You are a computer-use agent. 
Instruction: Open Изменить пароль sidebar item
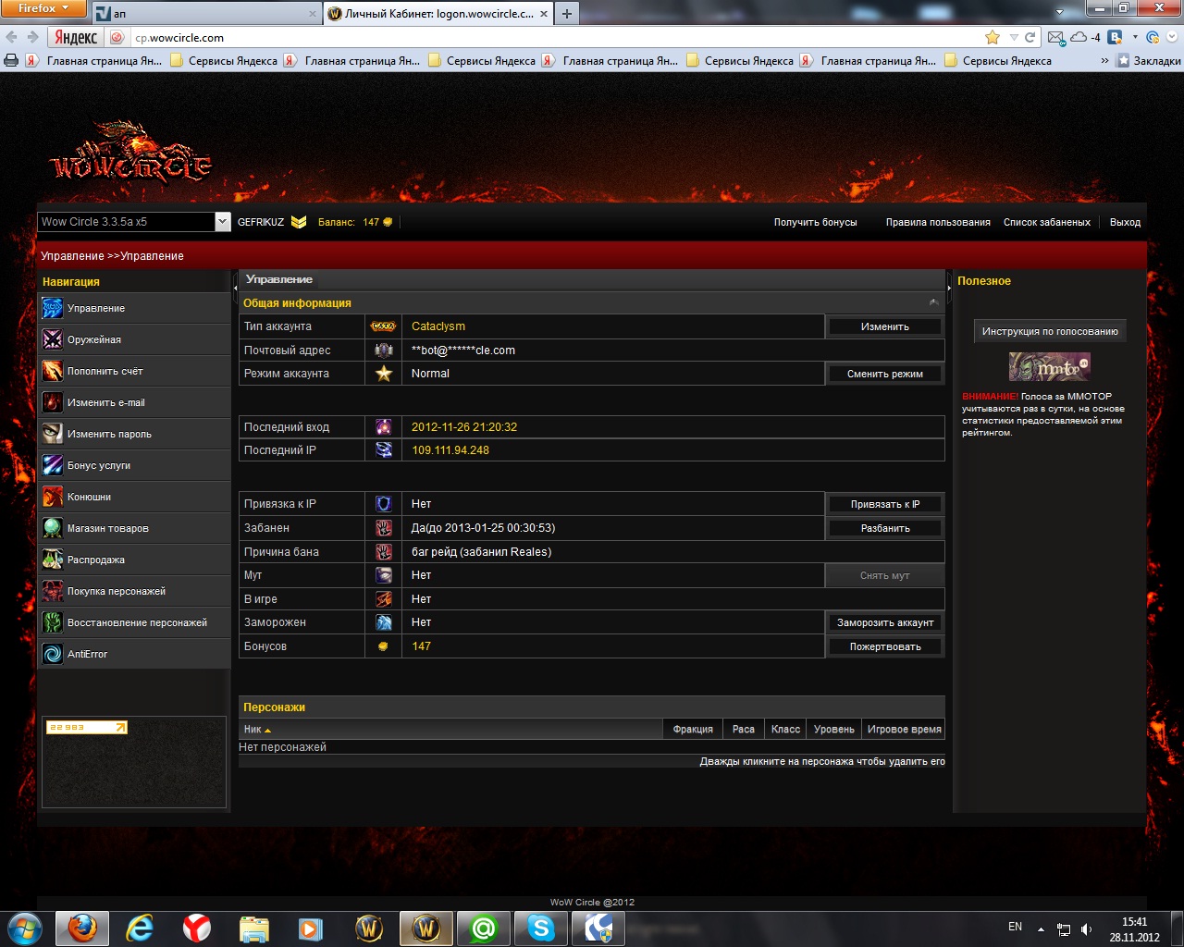(134, 434)
